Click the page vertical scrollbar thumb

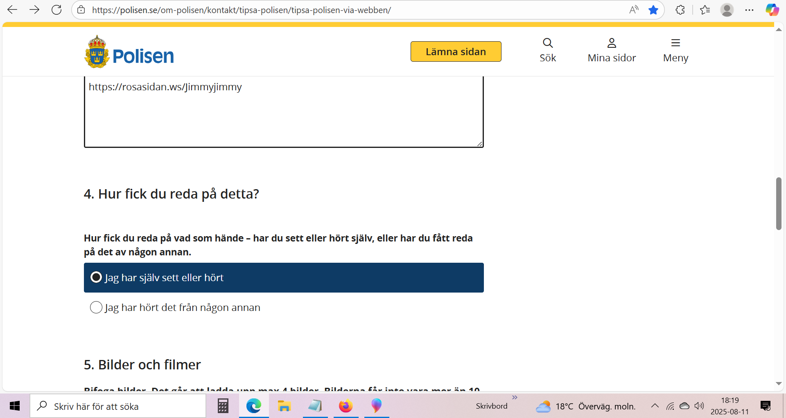tap(779, 203)
